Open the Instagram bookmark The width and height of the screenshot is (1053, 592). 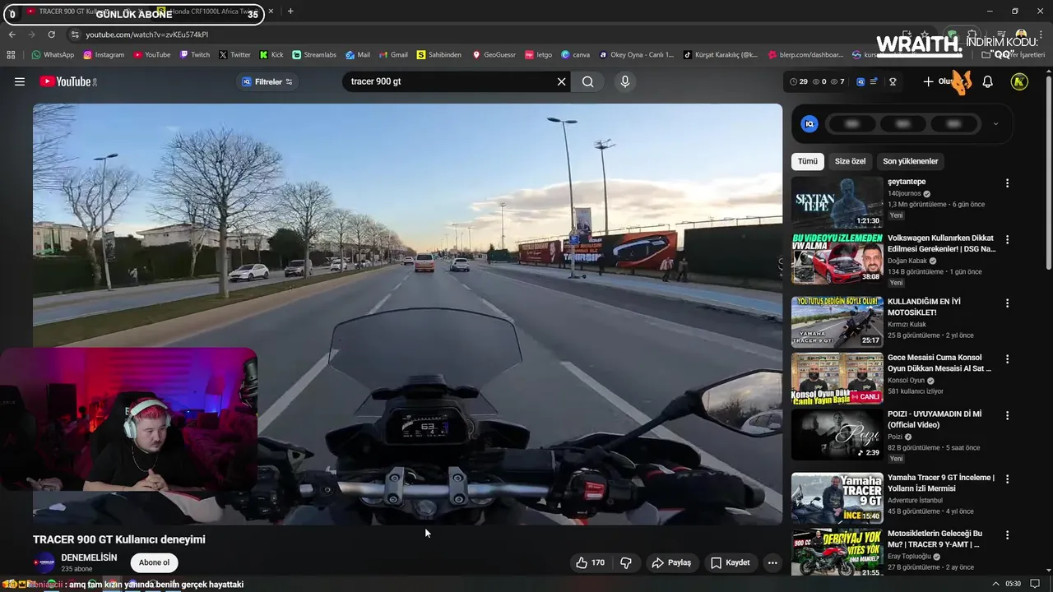click(103, 55)
